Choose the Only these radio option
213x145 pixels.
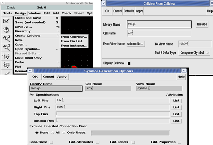66,133
